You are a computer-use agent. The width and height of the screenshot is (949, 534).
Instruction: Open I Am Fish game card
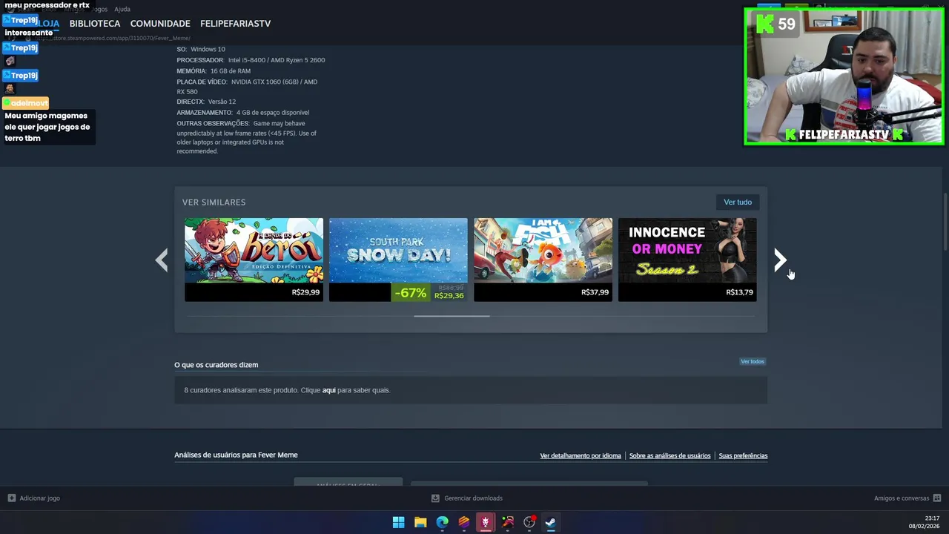[543, 259]
